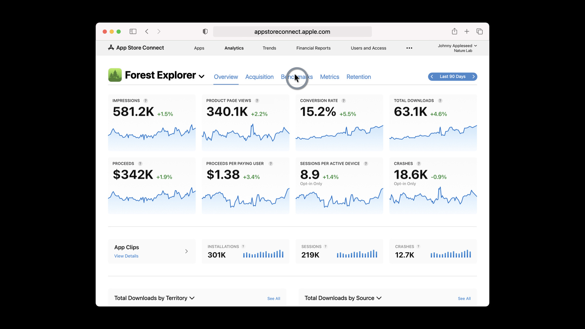Open the Crashes 18.6K chart card
Viewport: 585px width, 329px height.
point(433,186)
